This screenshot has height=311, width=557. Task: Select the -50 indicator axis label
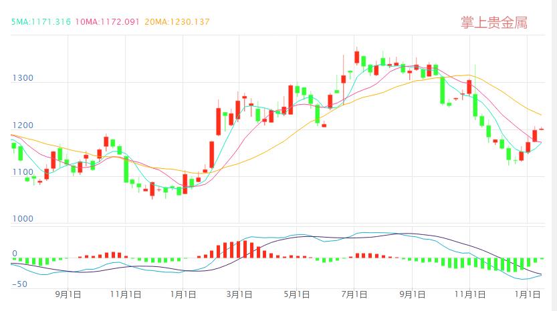[19, 284]
